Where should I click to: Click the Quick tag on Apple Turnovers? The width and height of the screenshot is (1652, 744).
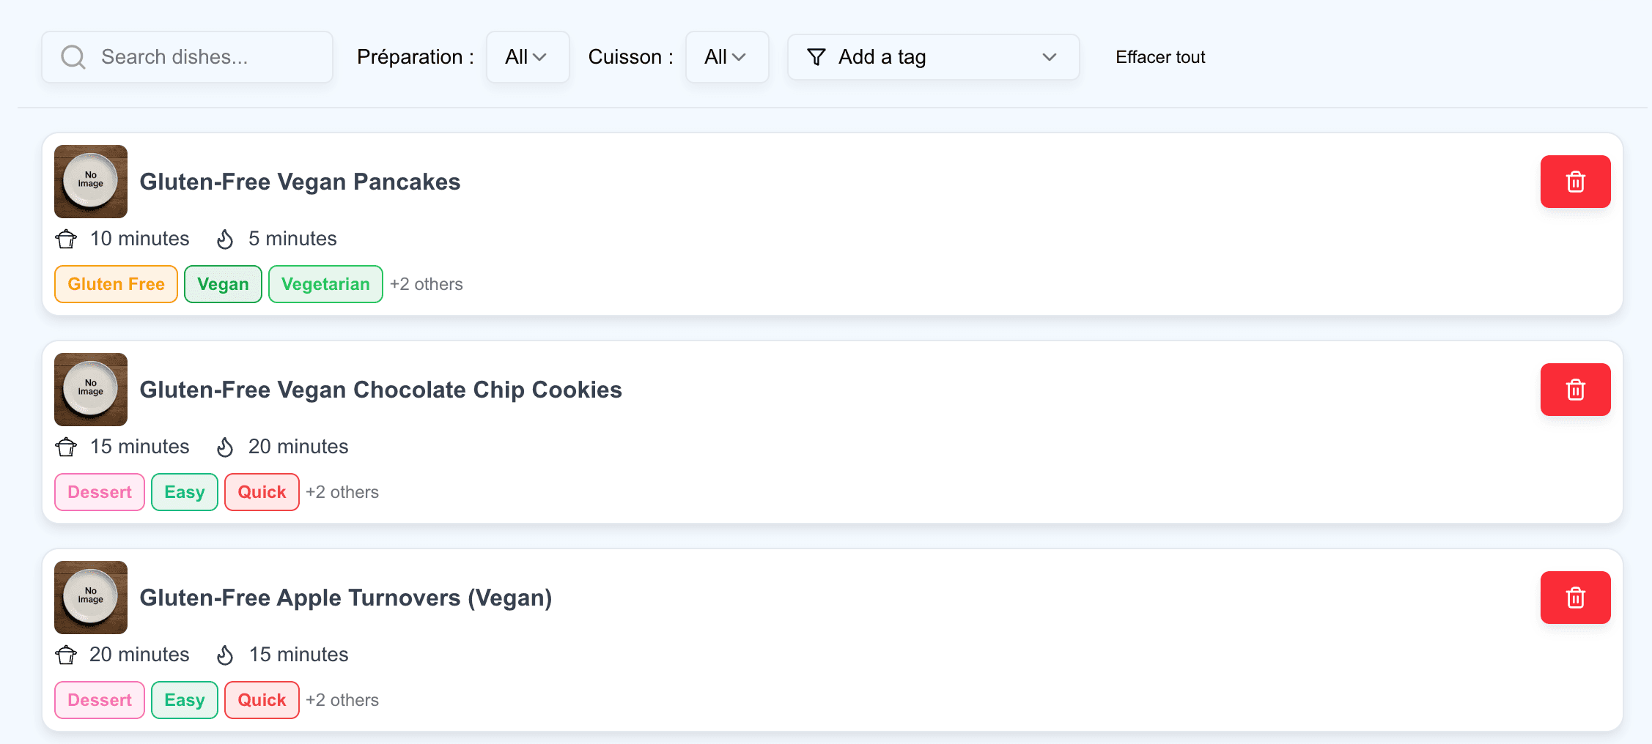tap(262, 700)
